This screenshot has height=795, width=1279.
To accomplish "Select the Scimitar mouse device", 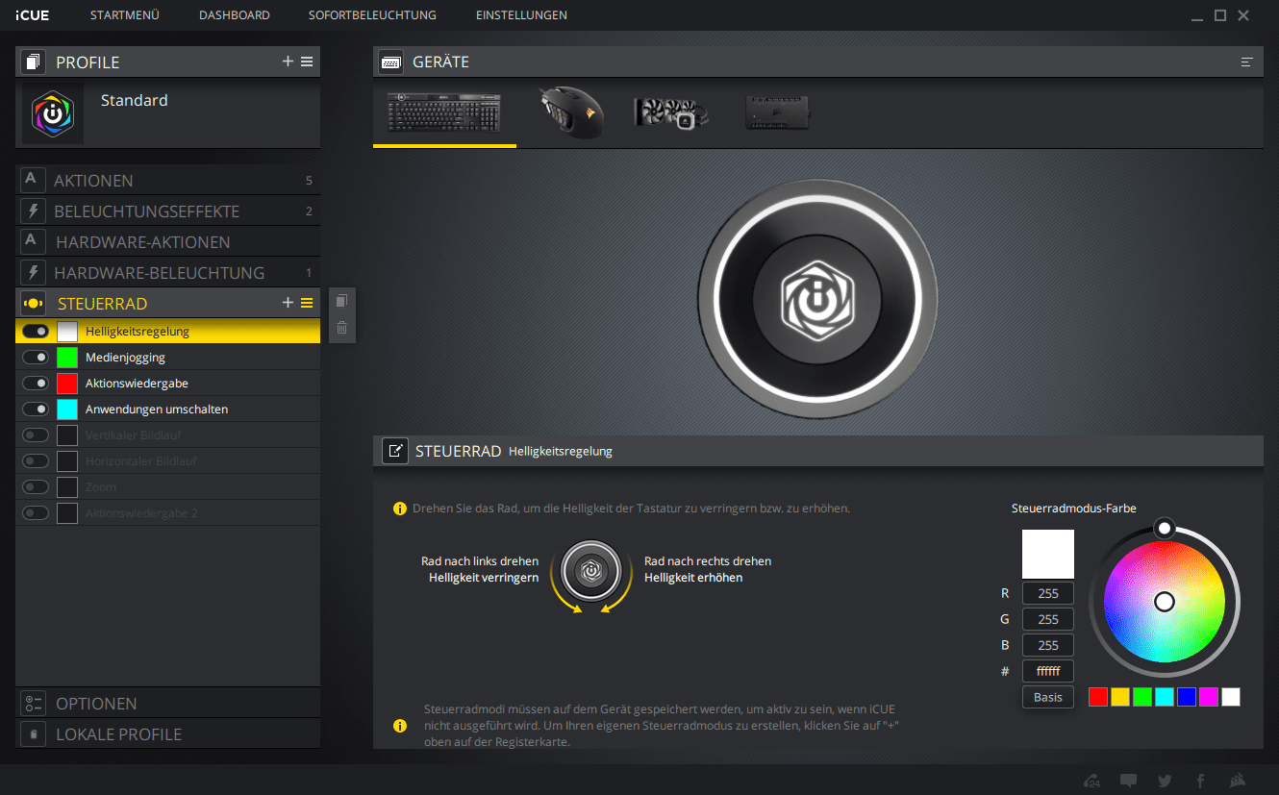I will click(570, 112).
